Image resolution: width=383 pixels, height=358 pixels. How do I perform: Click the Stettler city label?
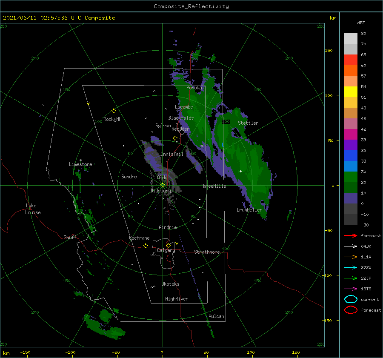pyautogui.click(x=248, y=123)
